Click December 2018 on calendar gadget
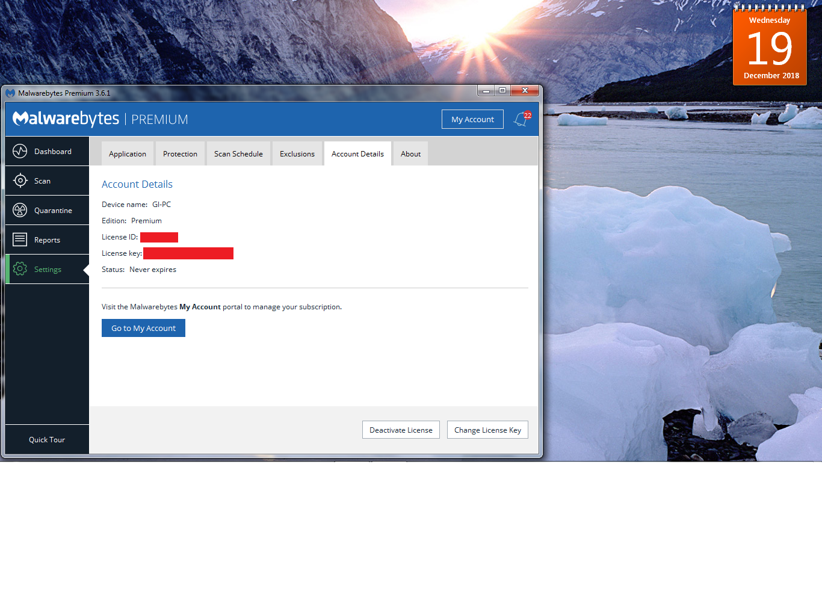This screenshot has width=822, height=615. [x=771, y=75]
